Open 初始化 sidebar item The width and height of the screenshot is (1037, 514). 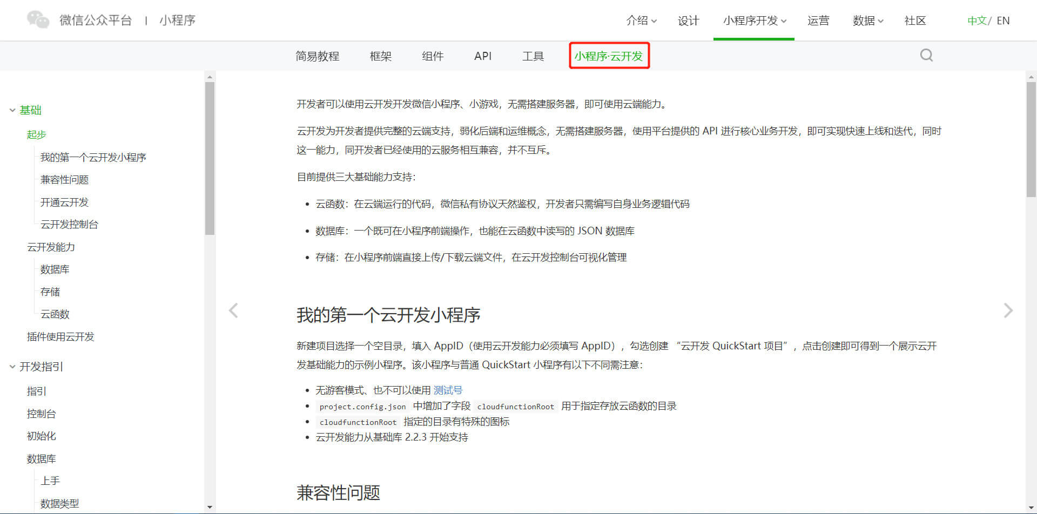point(41,436)
